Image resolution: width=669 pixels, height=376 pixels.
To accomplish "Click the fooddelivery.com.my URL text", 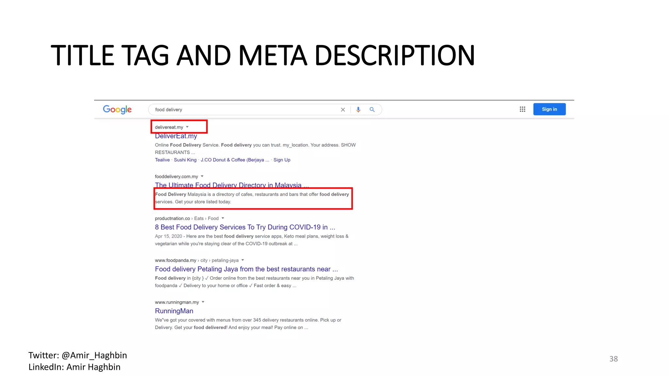I will tap(176, 177).
